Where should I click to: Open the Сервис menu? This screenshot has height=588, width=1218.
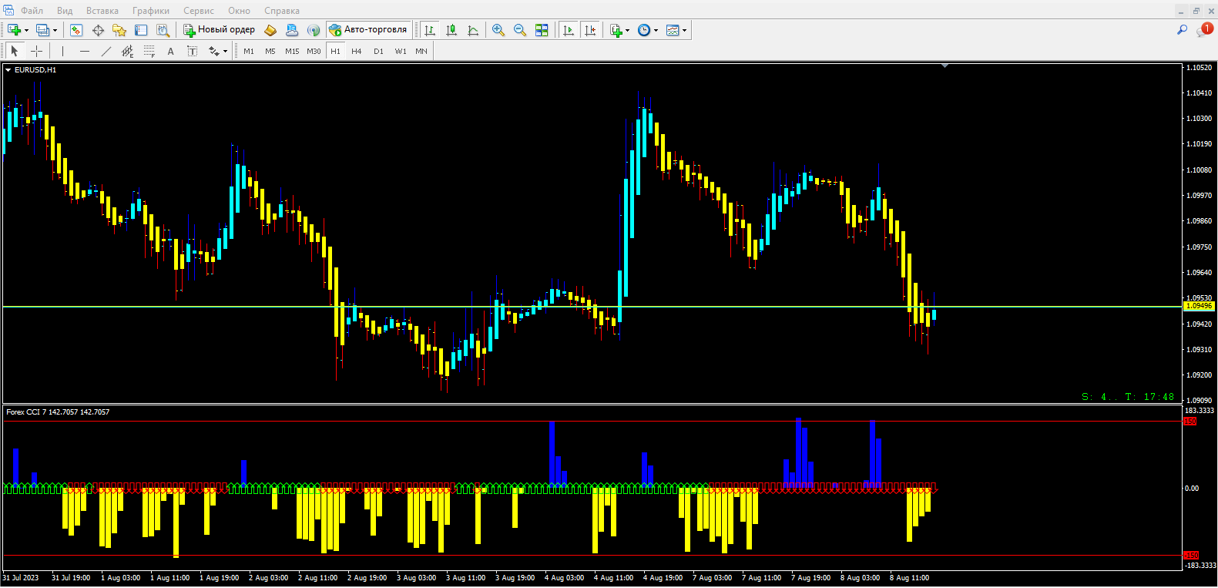(x=198, y=11)
